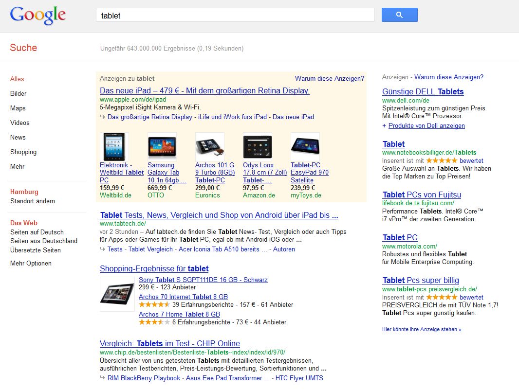Open Das neue iPad sitelink after iWork

tap(293, 117)
